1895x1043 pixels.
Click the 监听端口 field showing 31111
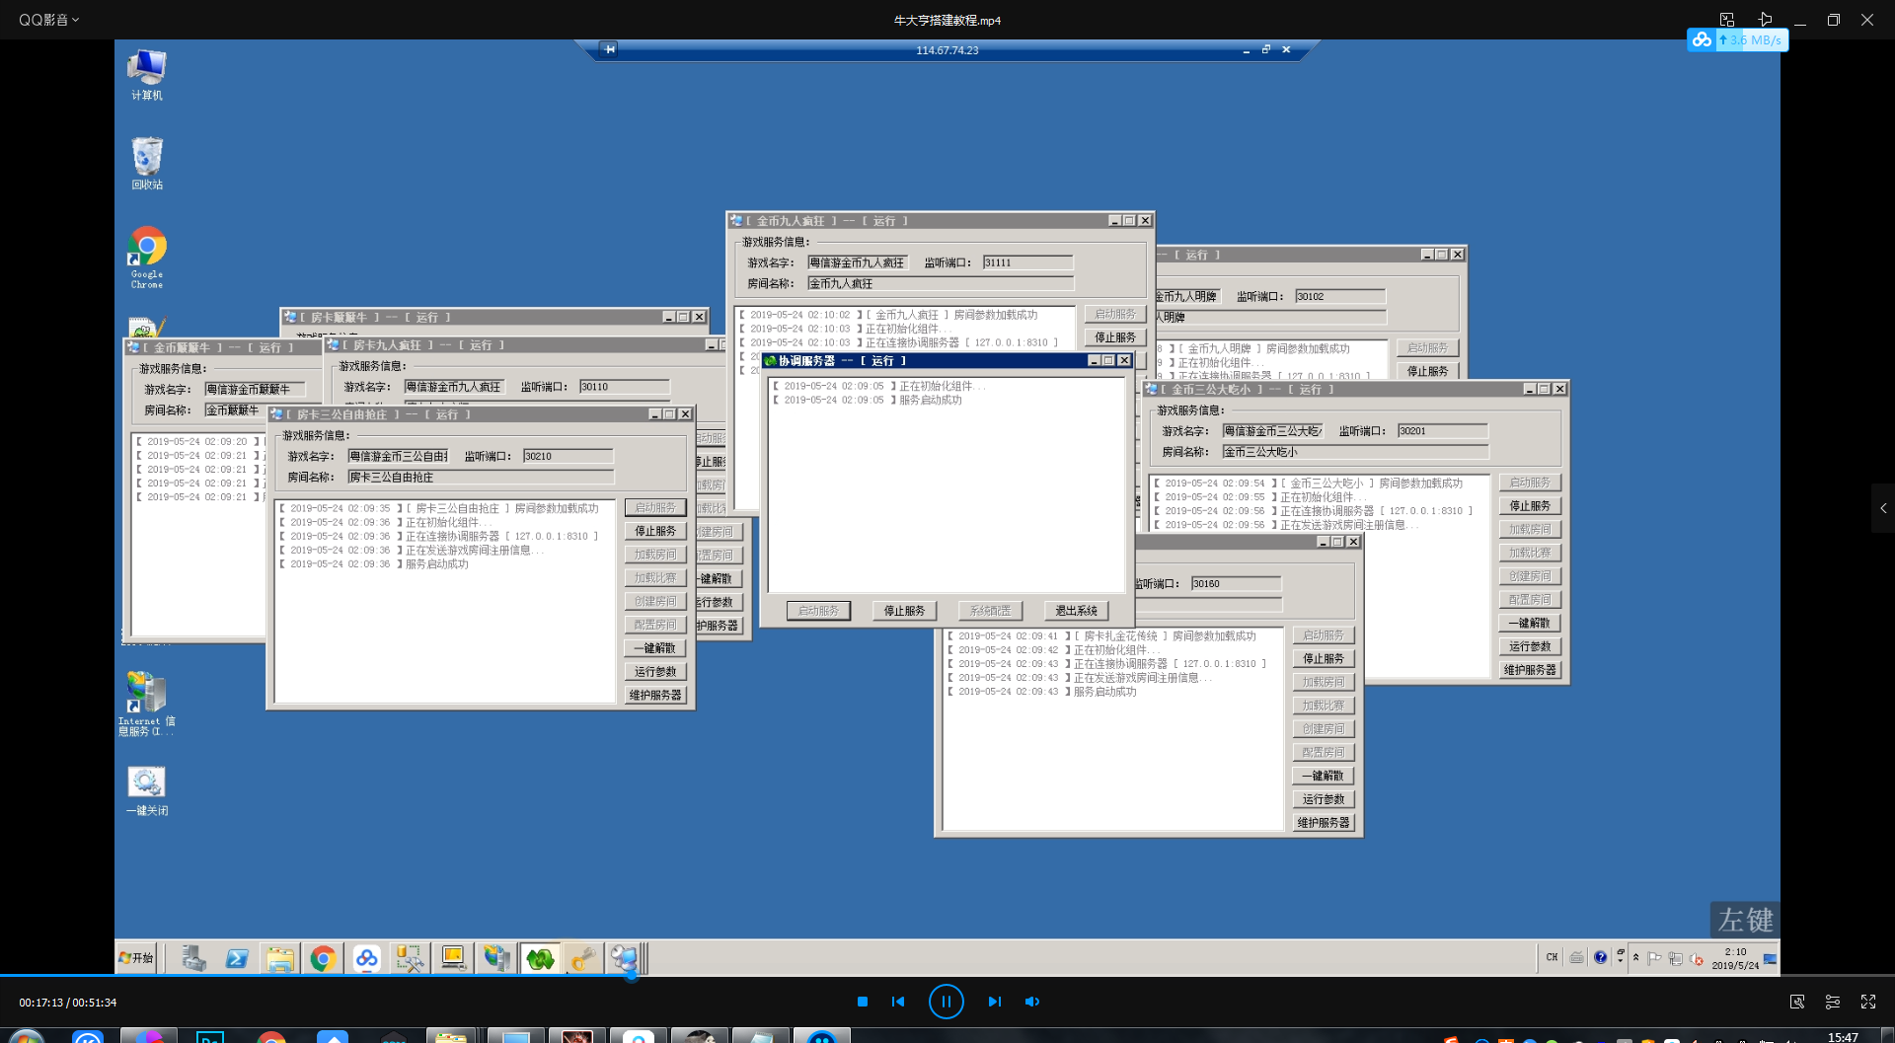coord(1027,262)
